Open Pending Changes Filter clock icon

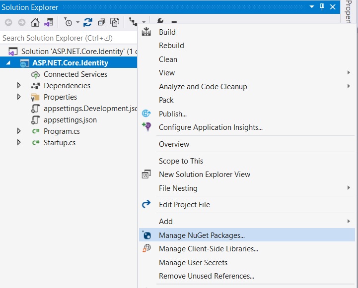(68, 22)
